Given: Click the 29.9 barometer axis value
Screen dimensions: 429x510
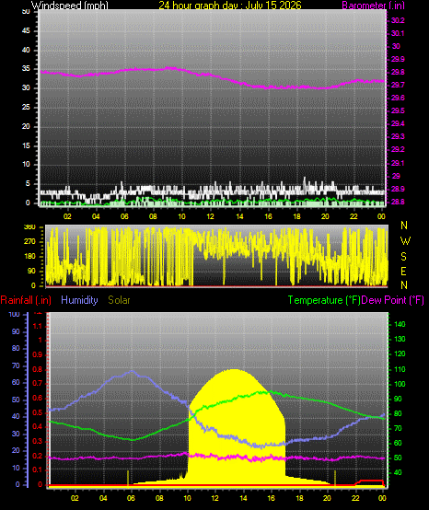Looking at the screenshot, I should click(x=398, y=59).
